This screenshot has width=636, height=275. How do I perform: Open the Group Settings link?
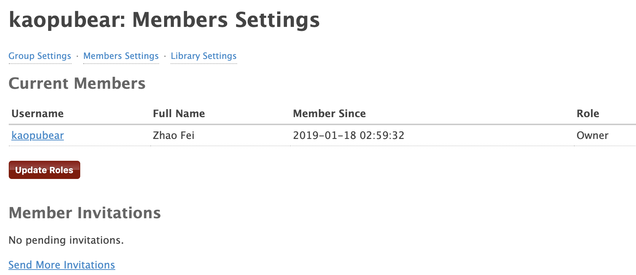(40, 56)
